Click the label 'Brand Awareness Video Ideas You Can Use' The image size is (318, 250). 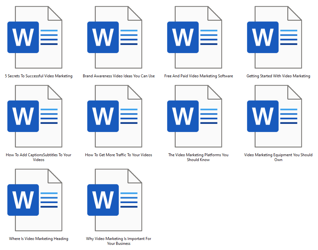click(x=119, y=76)
